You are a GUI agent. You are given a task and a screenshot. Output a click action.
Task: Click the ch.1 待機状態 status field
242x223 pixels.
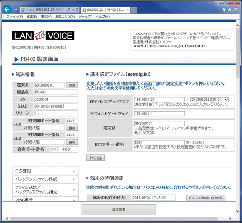(x=44, y=128)
